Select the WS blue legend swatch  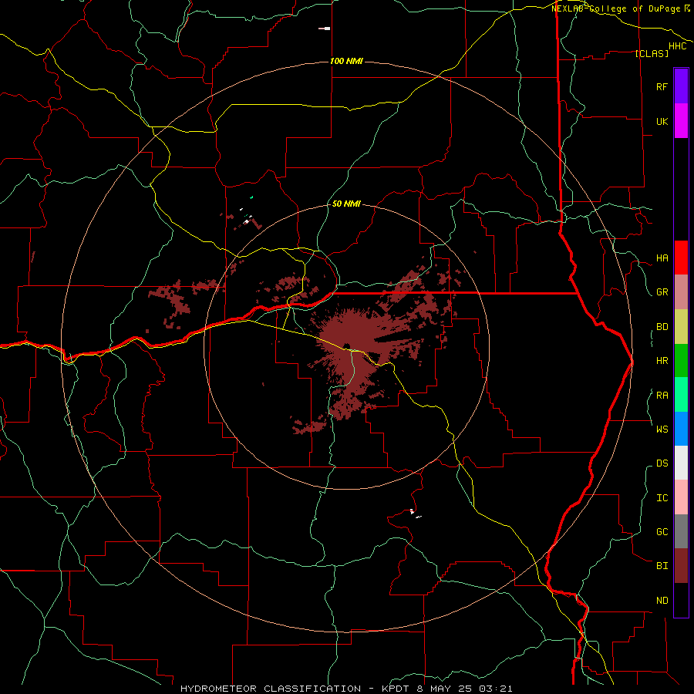[x=681, y=429]
